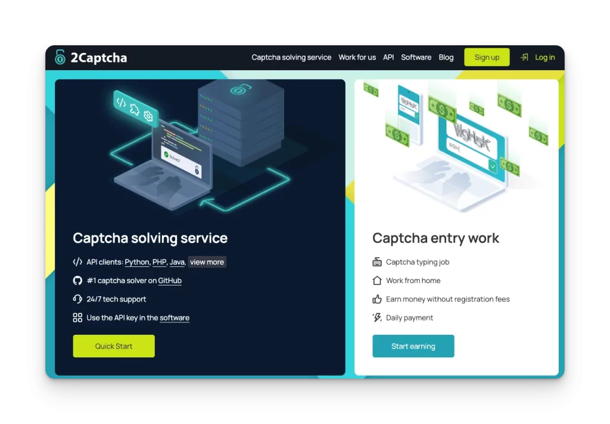This screenshot has height=424, width=610.
Task: Open the GitHub link
Action: coord(170,281)
